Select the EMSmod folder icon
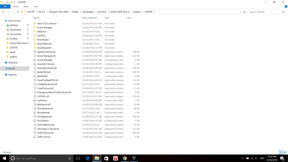The height and width of the screenshot is (162, 288). pyautogui.click(x=35, y=31)
